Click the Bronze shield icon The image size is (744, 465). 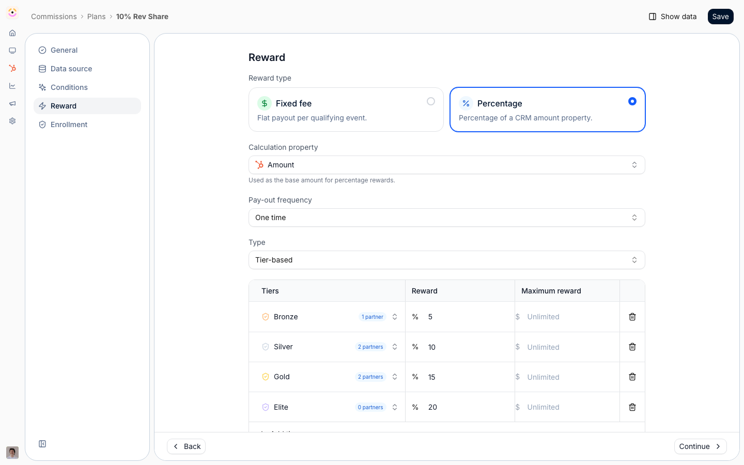266,317
